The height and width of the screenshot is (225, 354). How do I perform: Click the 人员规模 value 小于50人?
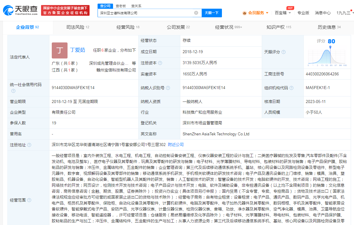pyautogui.click(x=314, y=112)
